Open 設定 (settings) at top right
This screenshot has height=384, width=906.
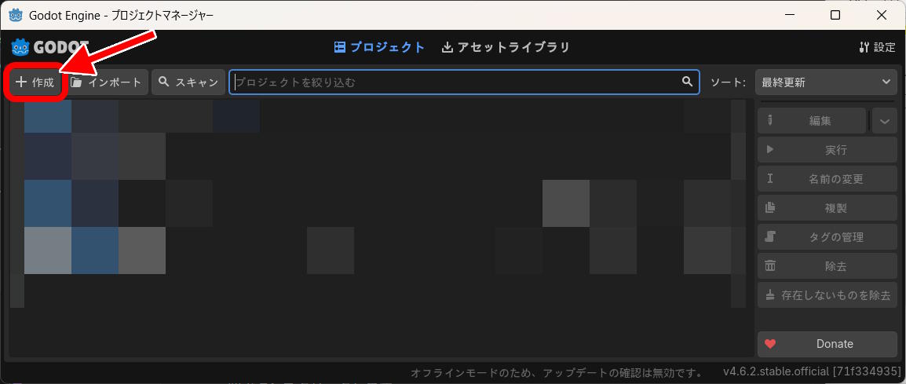point(877,47)
